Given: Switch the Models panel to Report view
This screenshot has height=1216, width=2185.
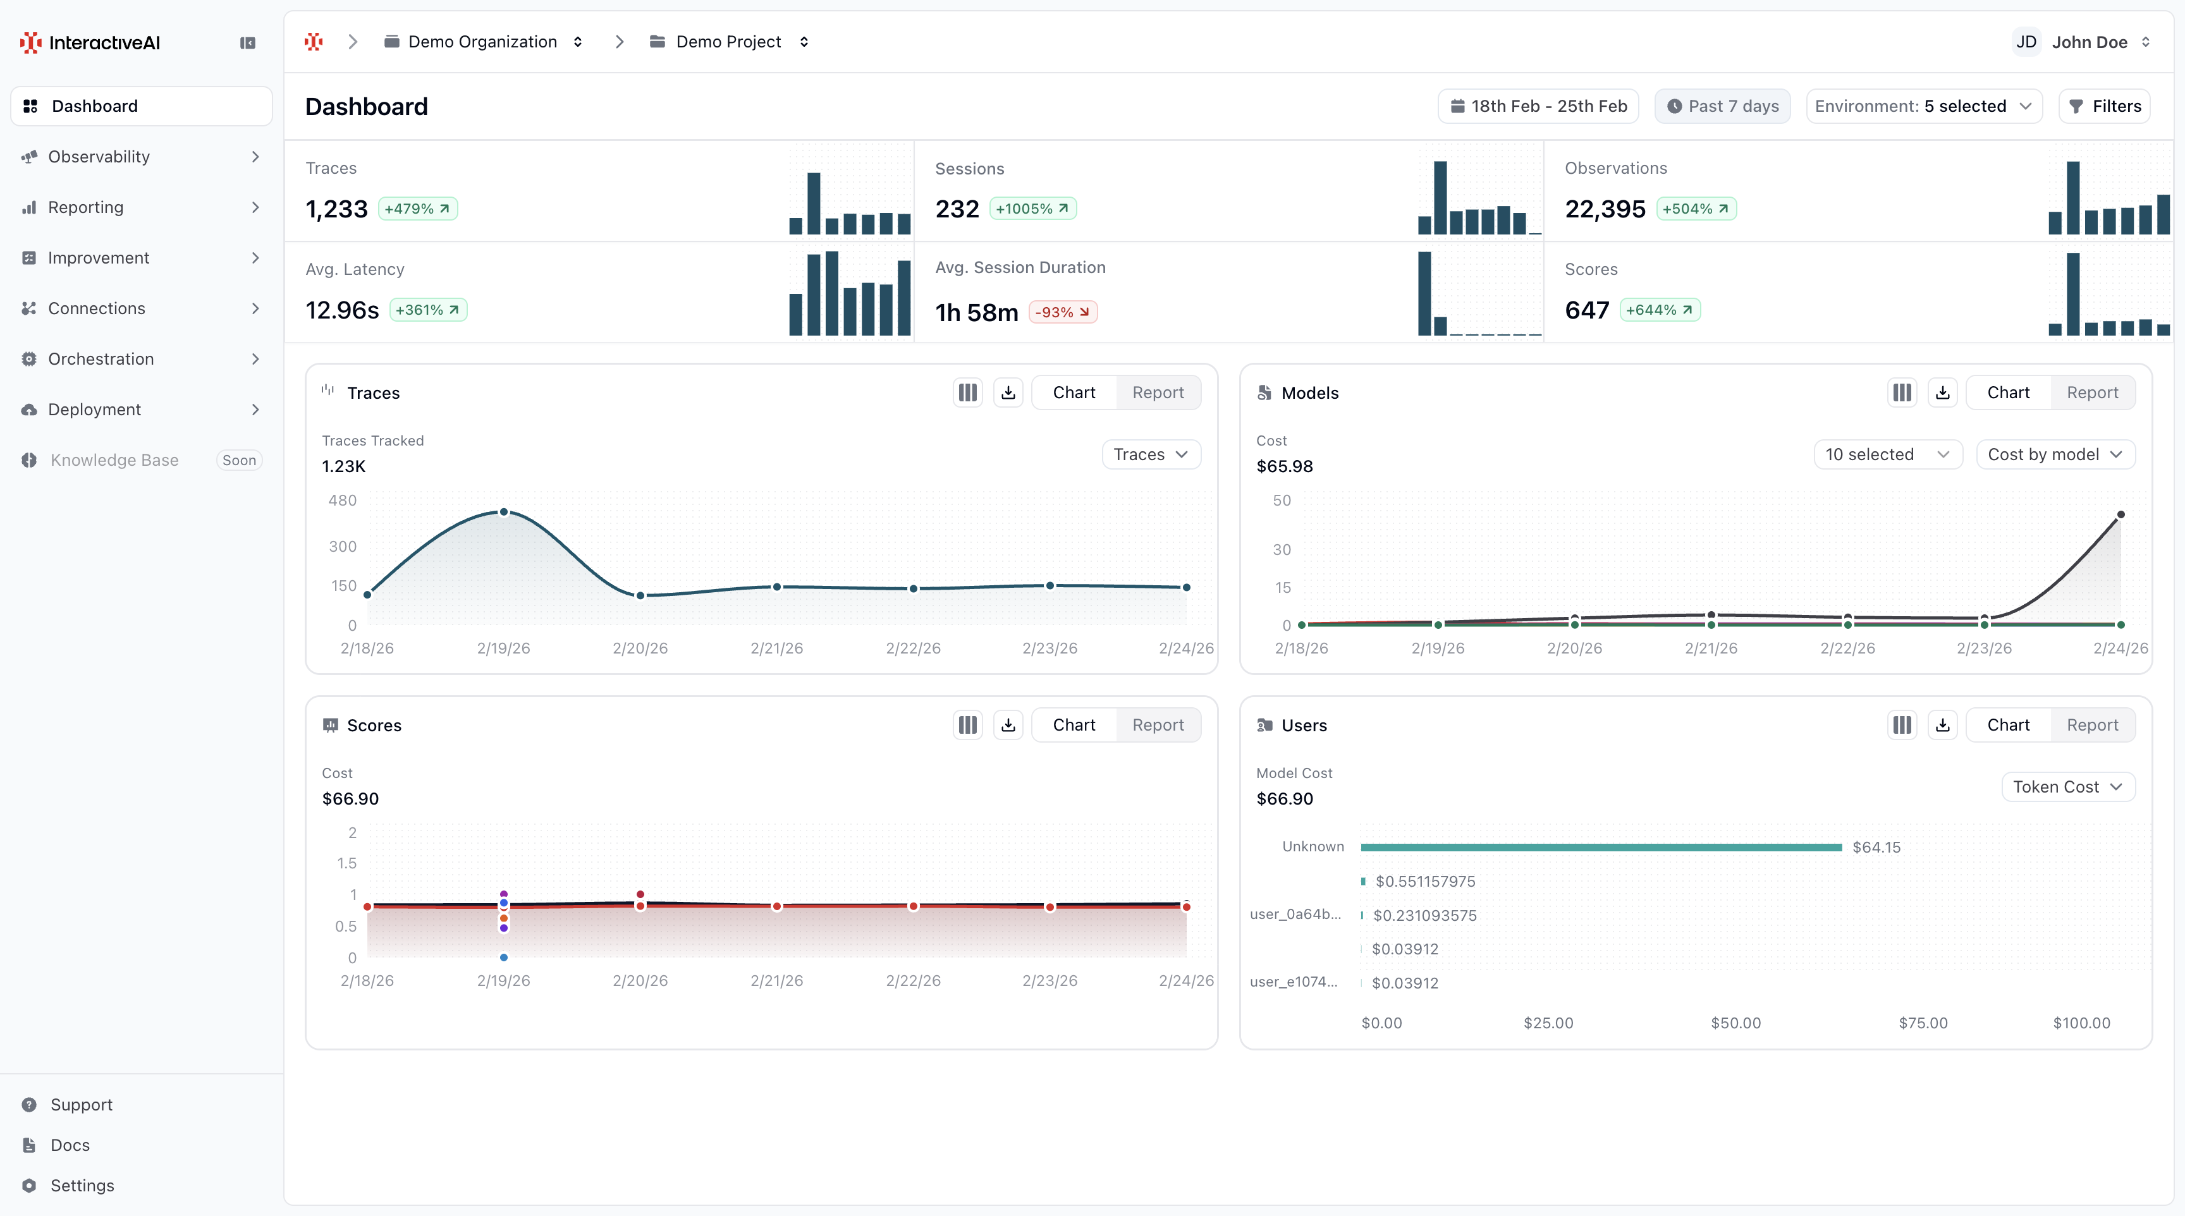Looking at the screenshot, I should coord(2091,392).
